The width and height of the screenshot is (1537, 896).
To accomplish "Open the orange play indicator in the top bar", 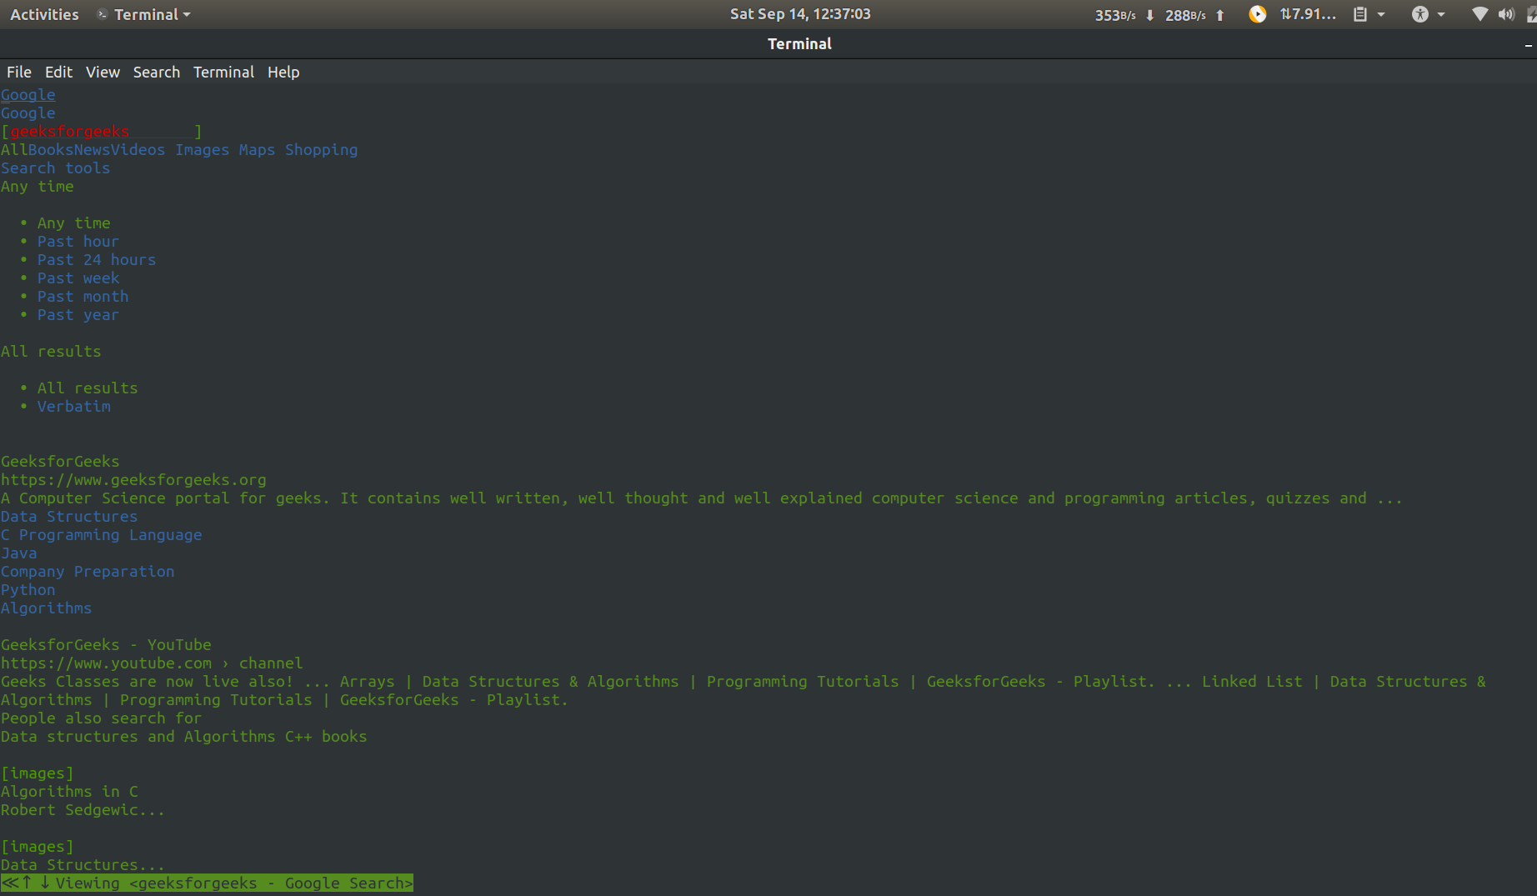I will 1258,14.
